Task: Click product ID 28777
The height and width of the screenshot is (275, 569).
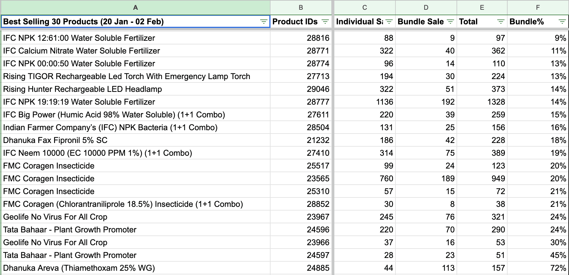Action: click(x=301, y=102)
